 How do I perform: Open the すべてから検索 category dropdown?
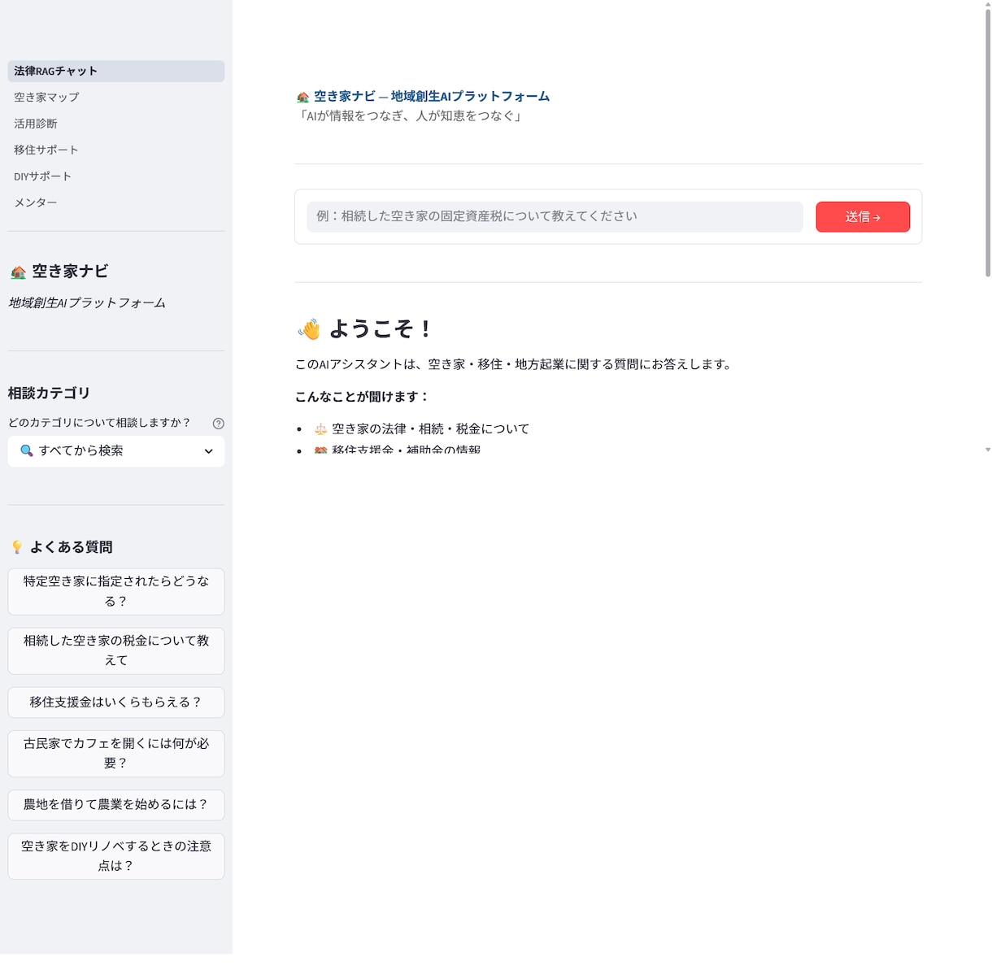pyautogui.click(x=116, y=451)
